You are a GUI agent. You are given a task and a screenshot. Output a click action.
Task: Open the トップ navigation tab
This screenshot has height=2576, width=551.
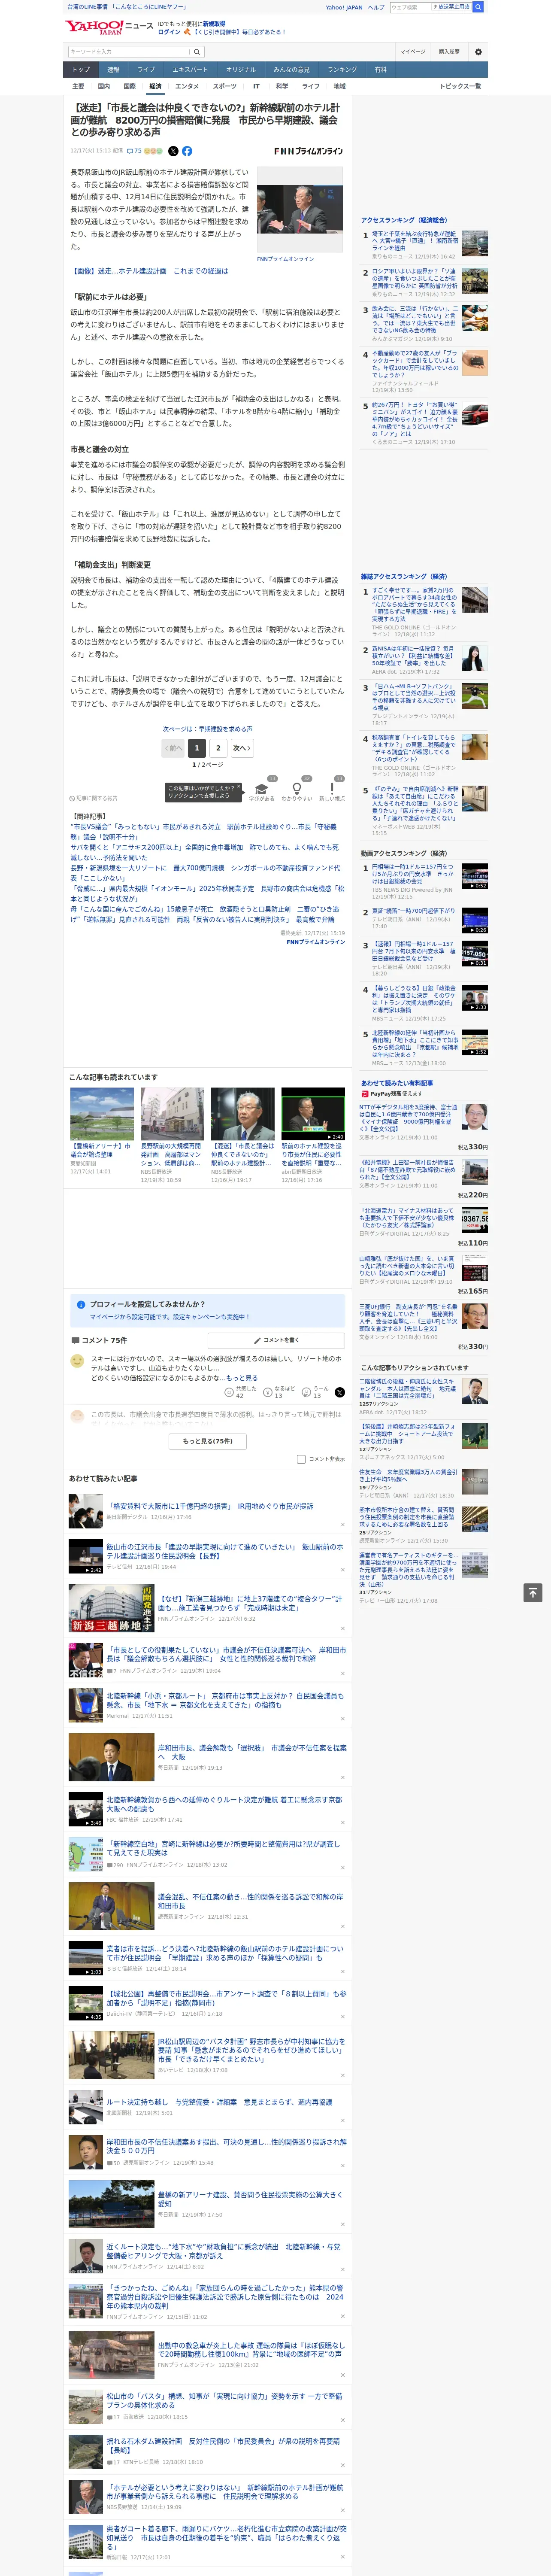pyautogui.click(x=81, y=70)
